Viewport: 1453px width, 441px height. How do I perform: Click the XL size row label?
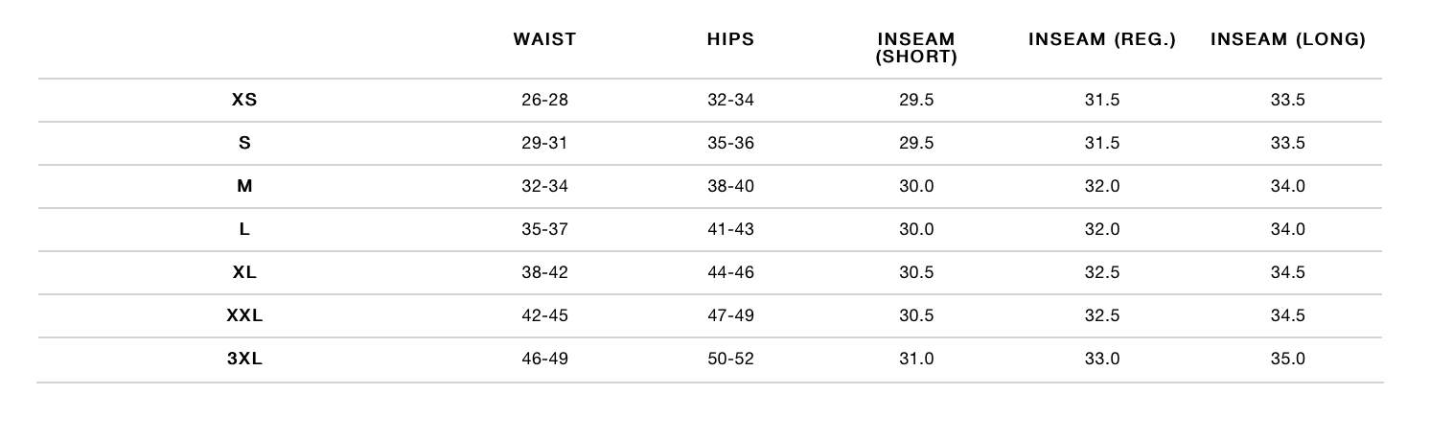244,272
